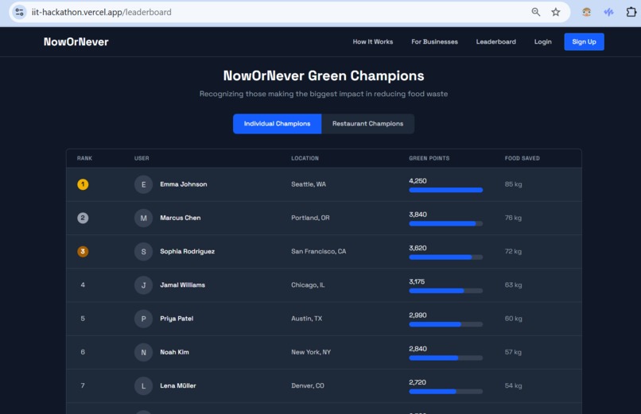
Task: Click Jamal Williams' J avatar
Action: coord(143,285)
